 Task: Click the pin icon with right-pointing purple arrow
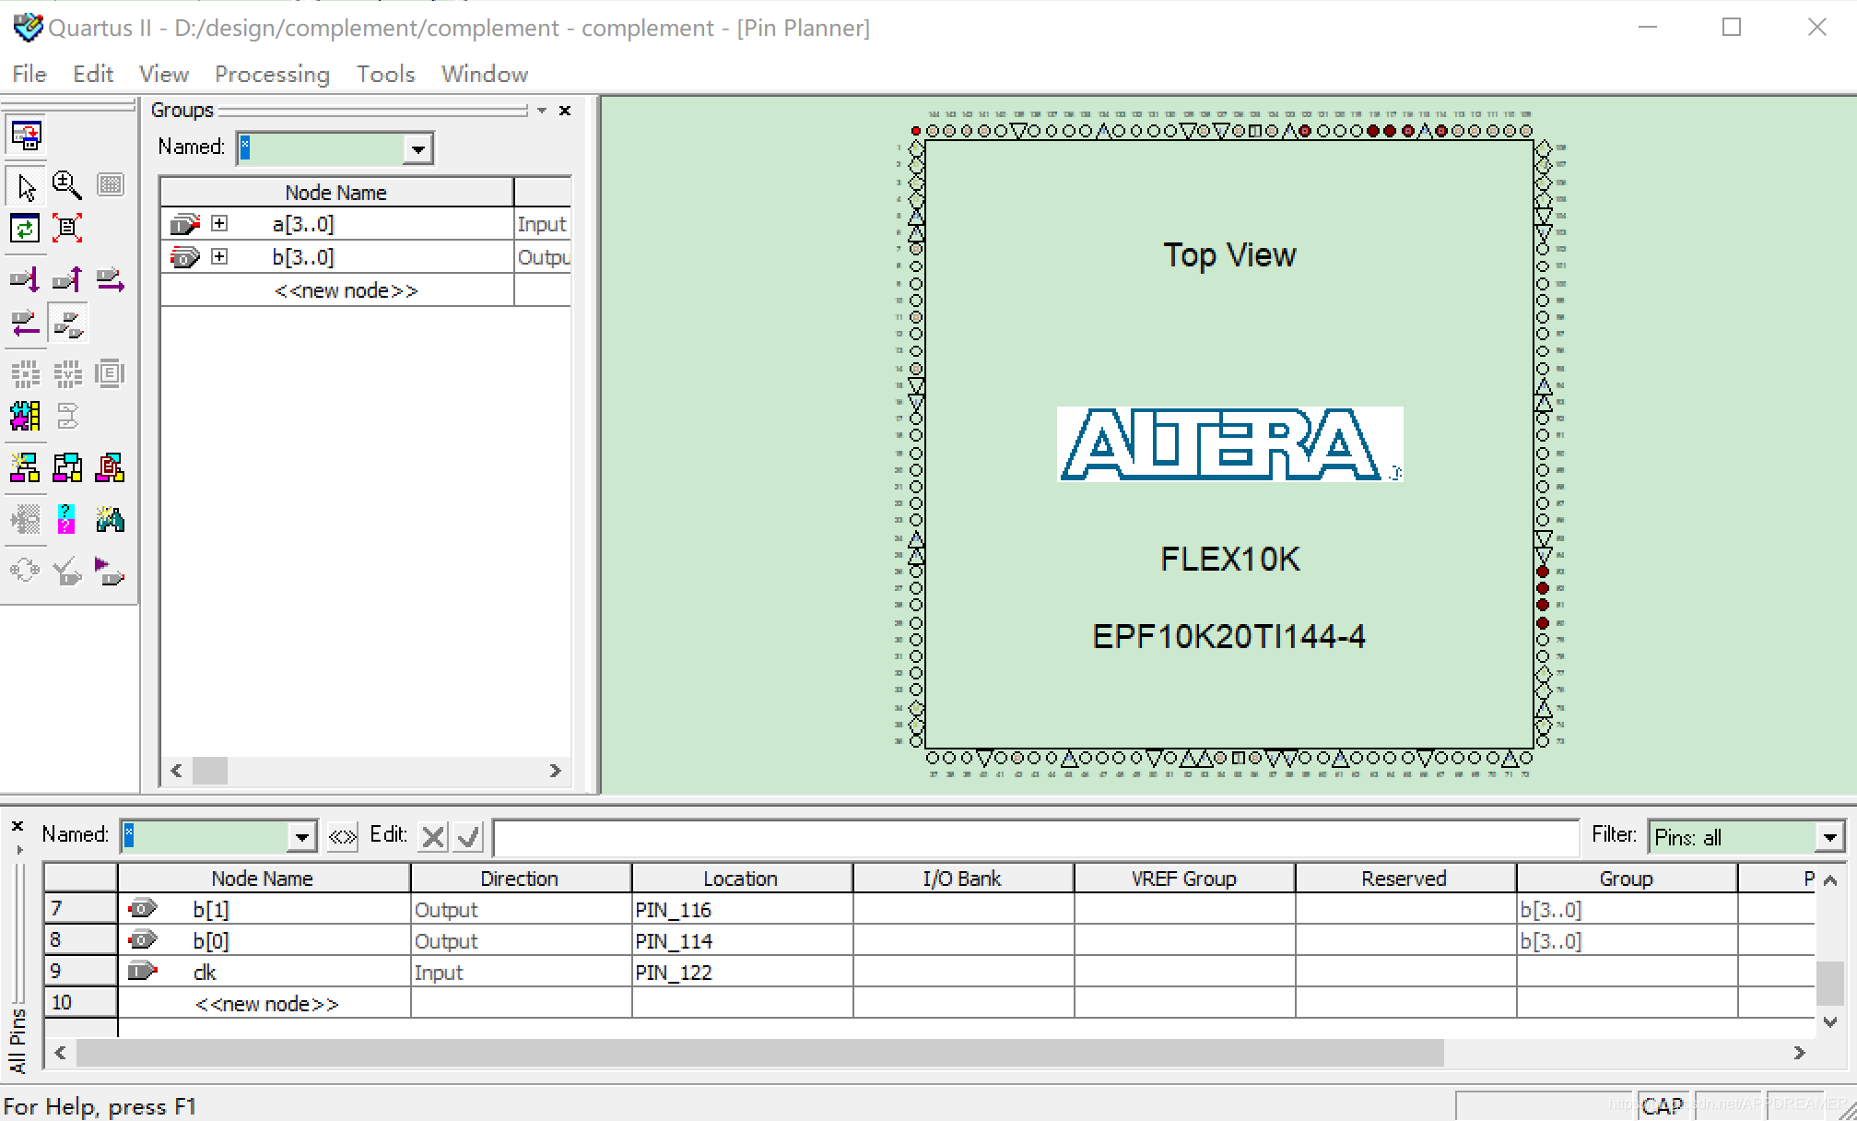point(110,278)
